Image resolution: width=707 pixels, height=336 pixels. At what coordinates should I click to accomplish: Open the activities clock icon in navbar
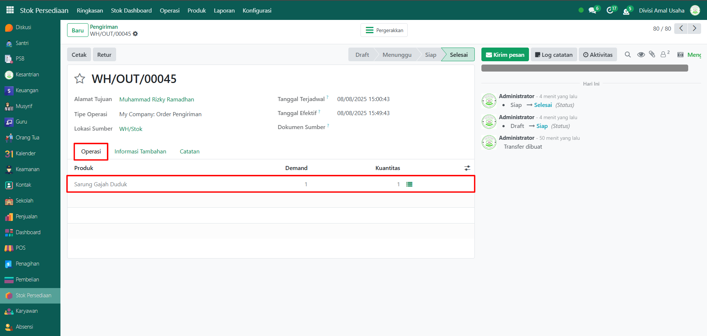click(x=610, y=10)
